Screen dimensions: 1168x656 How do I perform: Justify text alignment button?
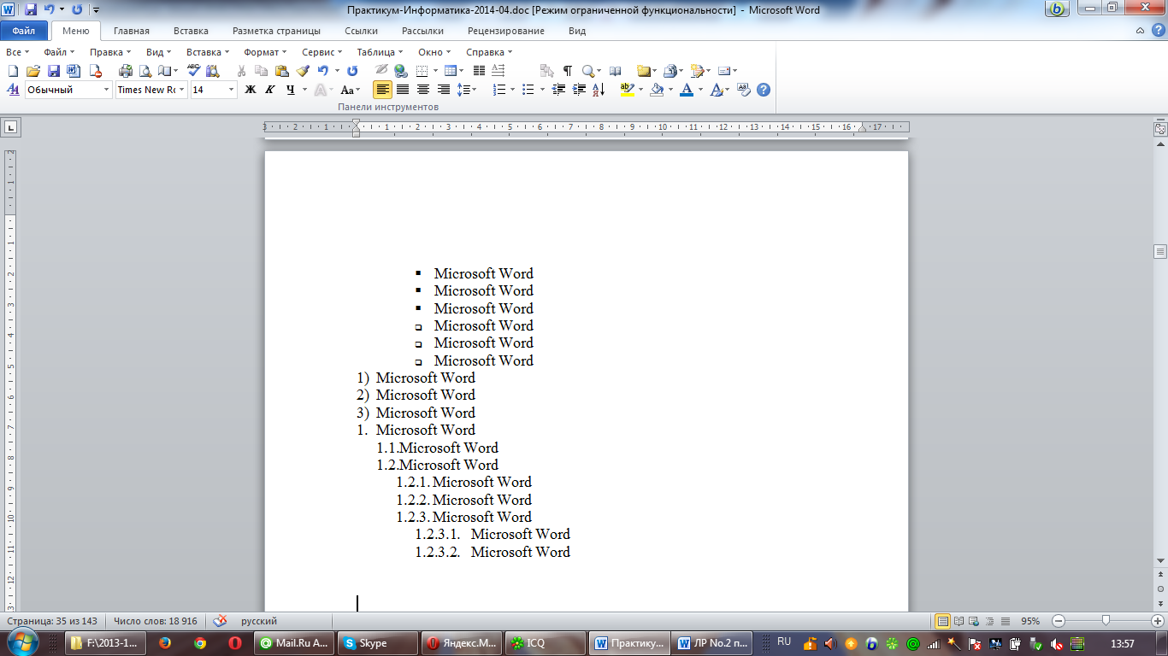coord(402,89)
